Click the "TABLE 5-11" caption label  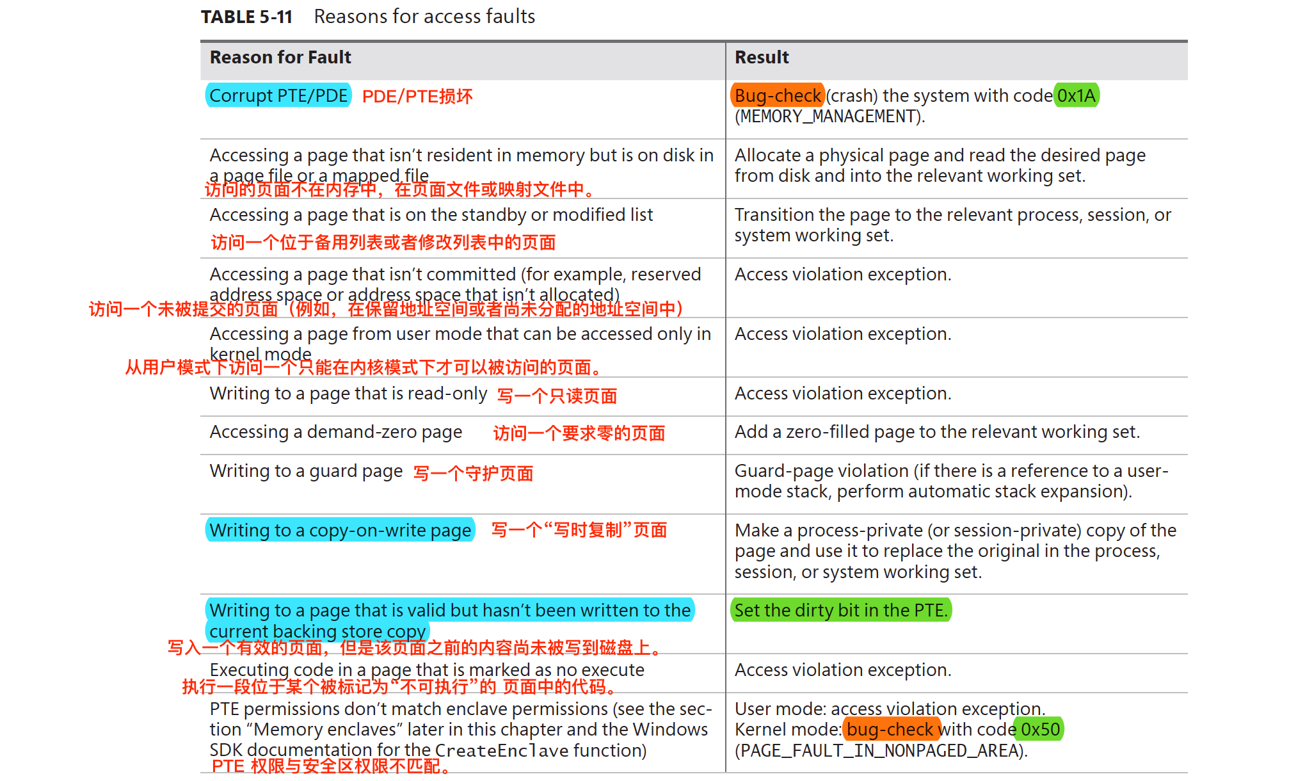pos(246,17)
